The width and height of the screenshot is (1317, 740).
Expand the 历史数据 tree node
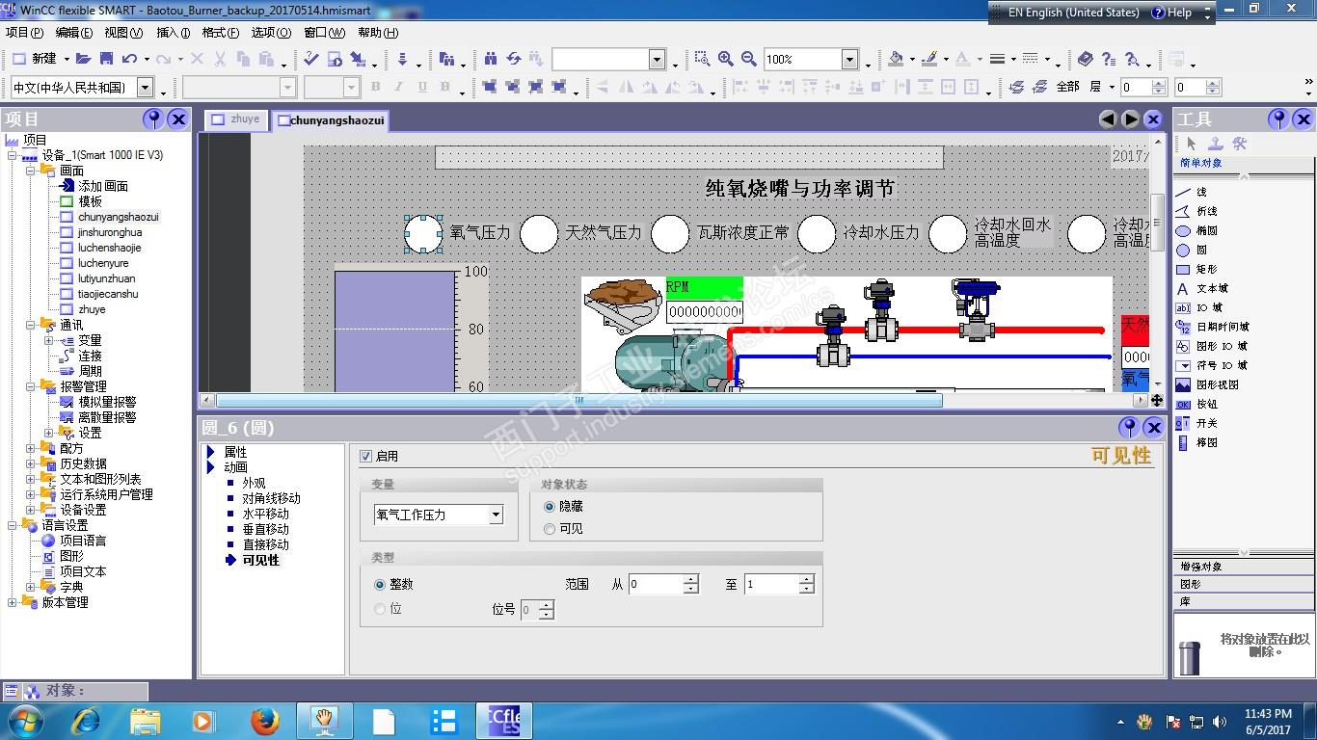point(31,463)
